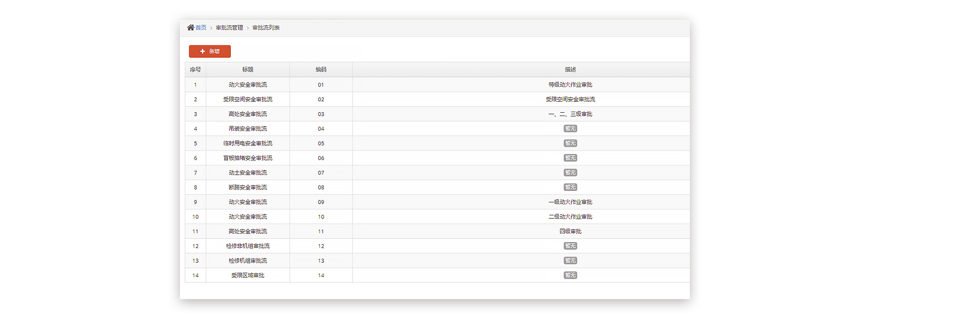The image size is (957, 325).
Task: Click the 受限区域审批 title
Action: point(248,276)
